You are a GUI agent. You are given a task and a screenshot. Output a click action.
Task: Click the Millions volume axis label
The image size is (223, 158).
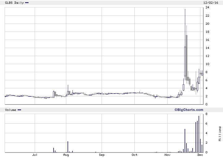tap(220, 134)
